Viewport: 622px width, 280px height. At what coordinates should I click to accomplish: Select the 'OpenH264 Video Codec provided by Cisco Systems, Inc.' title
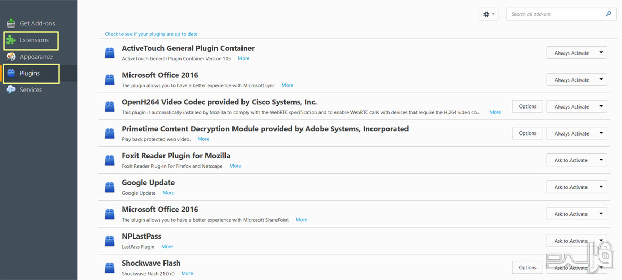click(219, 102)
